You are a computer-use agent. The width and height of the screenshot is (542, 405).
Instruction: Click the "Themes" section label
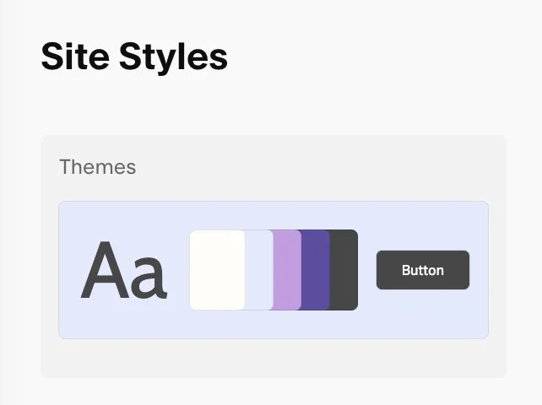coord(97,167)
